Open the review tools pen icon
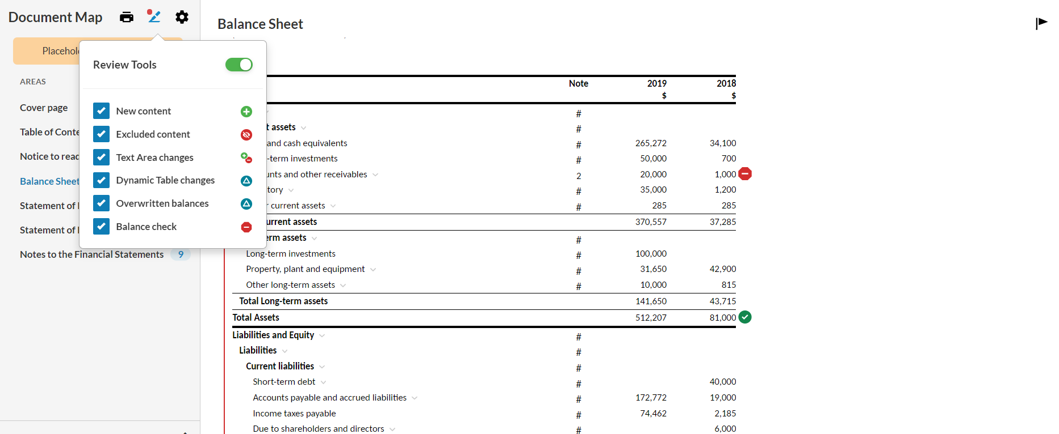Viewport: 1059px width, 434px height. tap(154, 16)
